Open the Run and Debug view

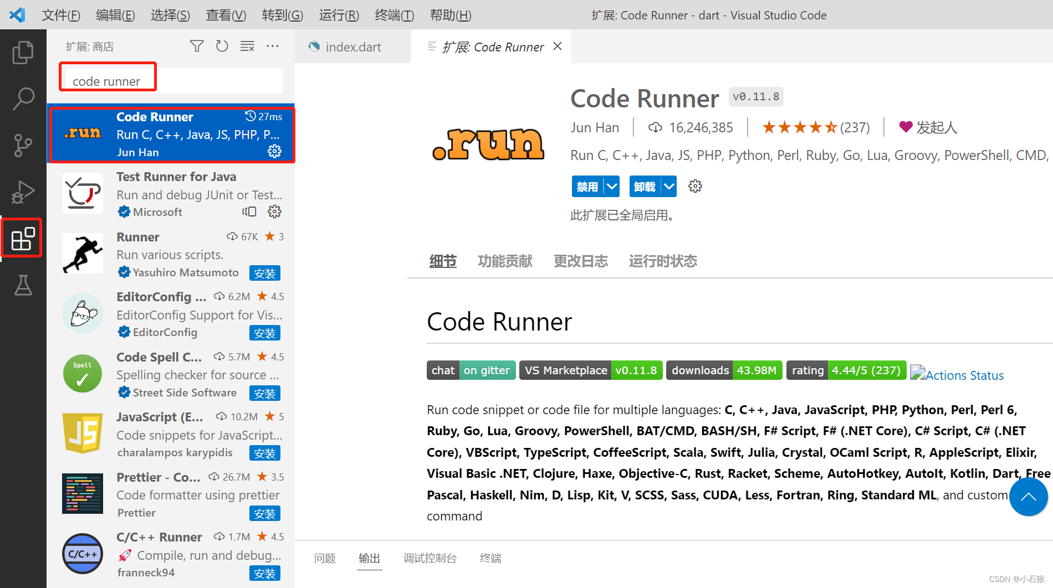tap(23, 193)
